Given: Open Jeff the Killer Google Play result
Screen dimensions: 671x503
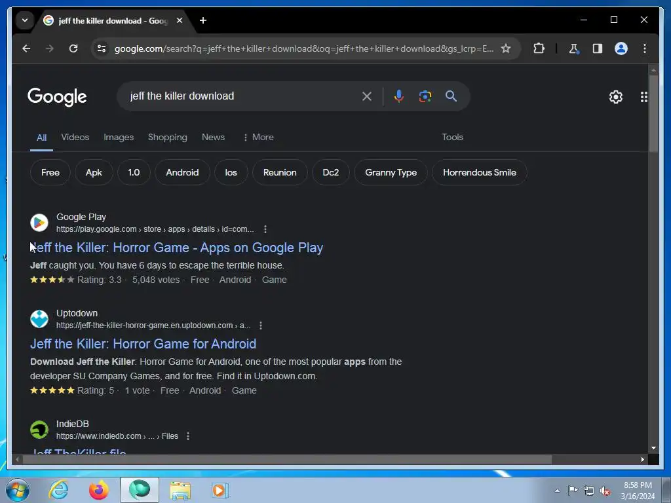Looking at the screenshot, I should click(177, 248).
